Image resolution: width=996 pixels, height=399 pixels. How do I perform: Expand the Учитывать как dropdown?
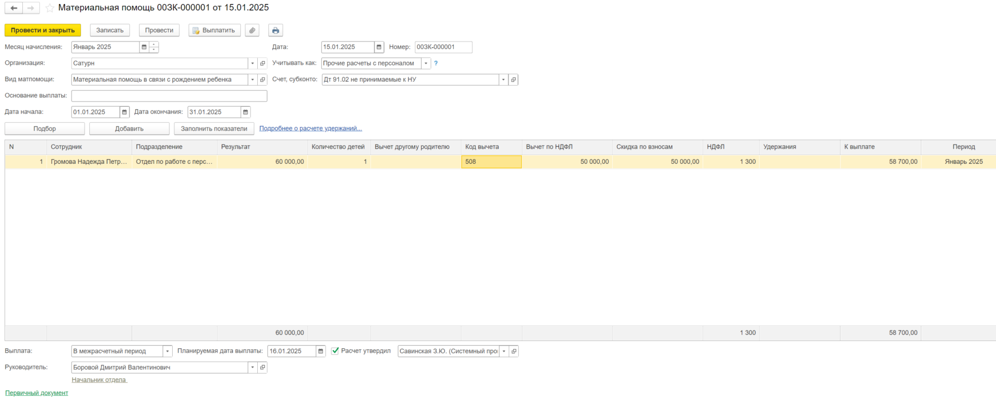point(426,63)
